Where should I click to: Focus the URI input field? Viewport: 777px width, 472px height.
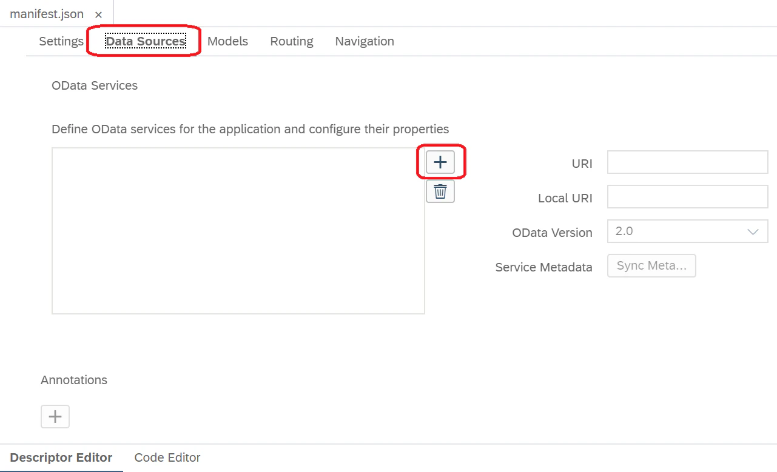point(688,162)
